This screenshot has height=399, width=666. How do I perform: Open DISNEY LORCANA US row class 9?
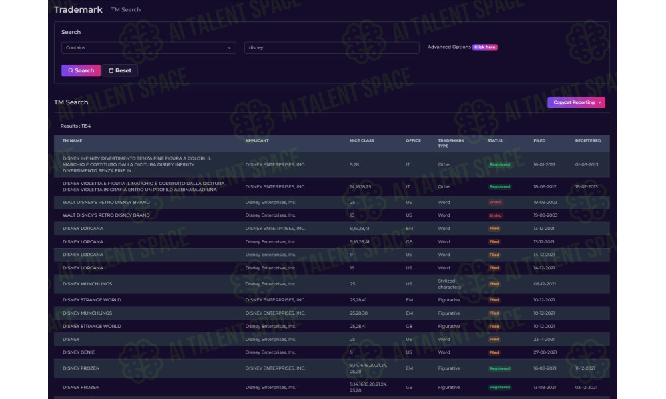(332, 255)
